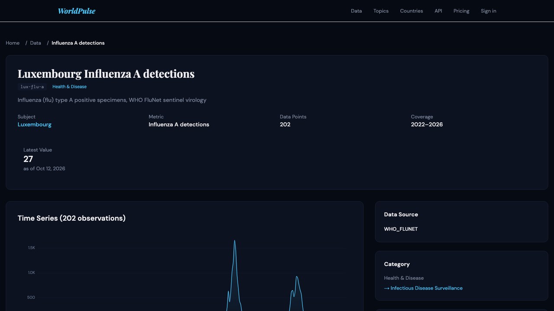
Task: Go back to Data breadcrumb
Action: click(35, 43)
